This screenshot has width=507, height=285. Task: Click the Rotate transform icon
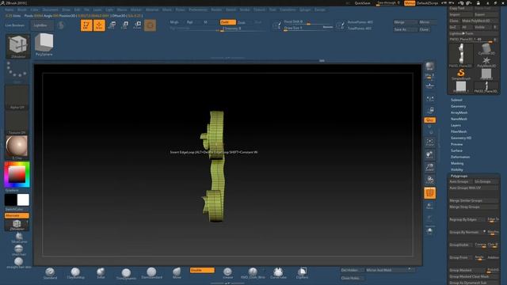tap(137, 25)
